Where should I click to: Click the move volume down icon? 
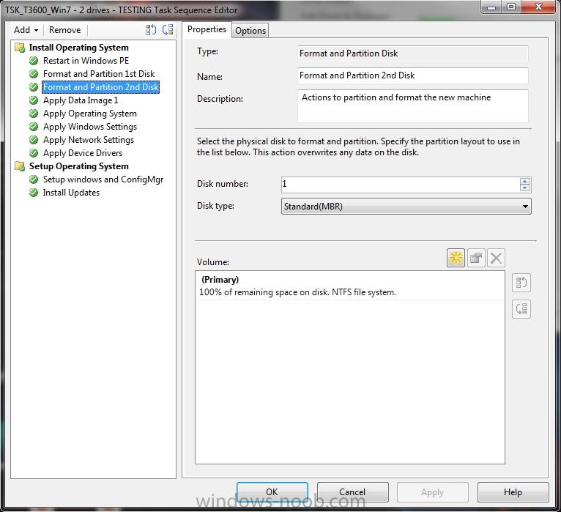click(x=521, y=309)
